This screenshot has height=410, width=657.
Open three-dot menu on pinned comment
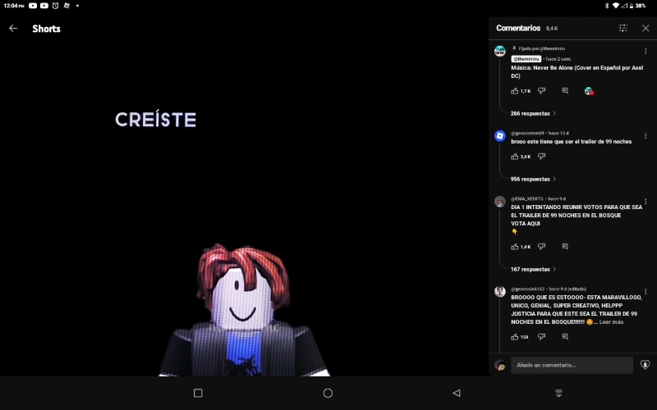coord(646,52)
